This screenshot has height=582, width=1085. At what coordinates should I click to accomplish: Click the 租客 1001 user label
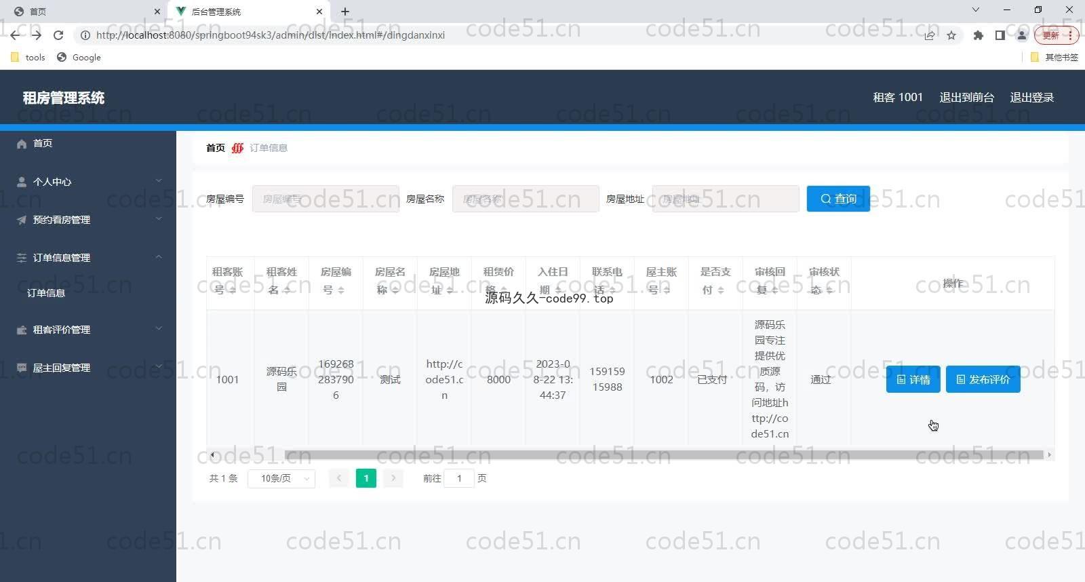[x=898, y=98]
